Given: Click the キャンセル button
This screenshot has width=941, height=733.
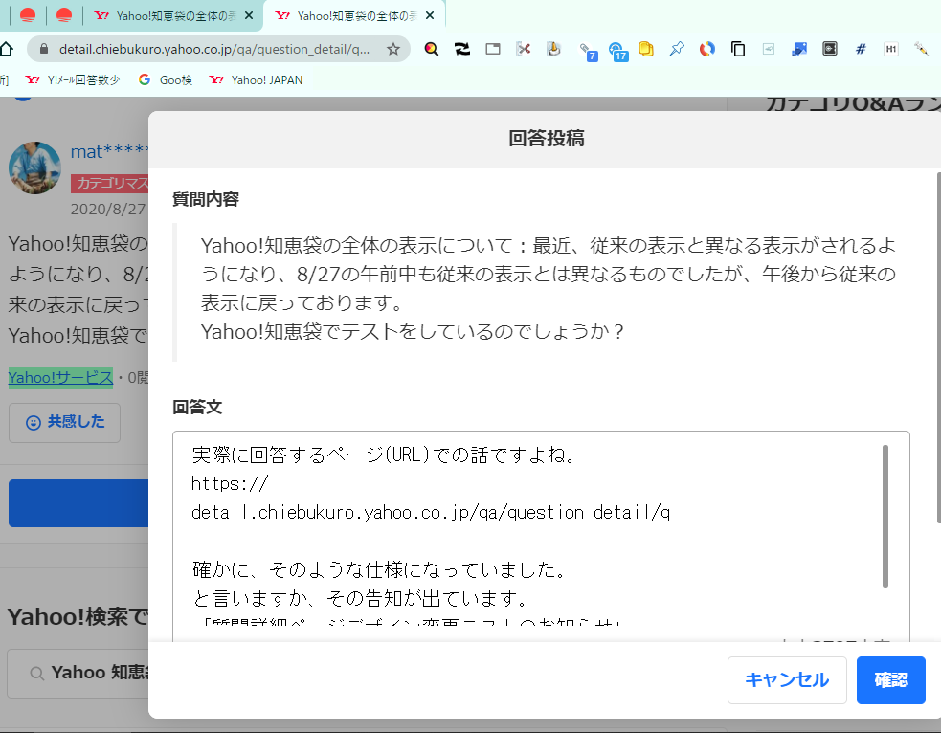Looking at the screenshot, I should [787, 680].
